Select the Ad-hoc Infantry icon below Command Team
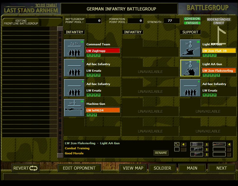Image resolution: width=238 pixels, height=186 pixels. [74, 68]
